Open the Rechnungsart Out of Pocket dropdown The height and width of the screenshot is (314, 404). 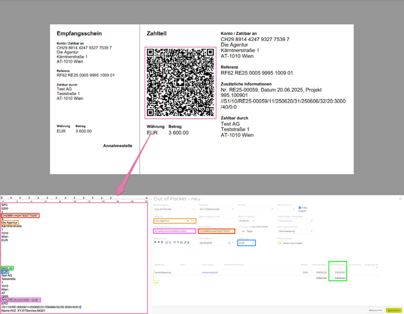click(x=174, y=209)
